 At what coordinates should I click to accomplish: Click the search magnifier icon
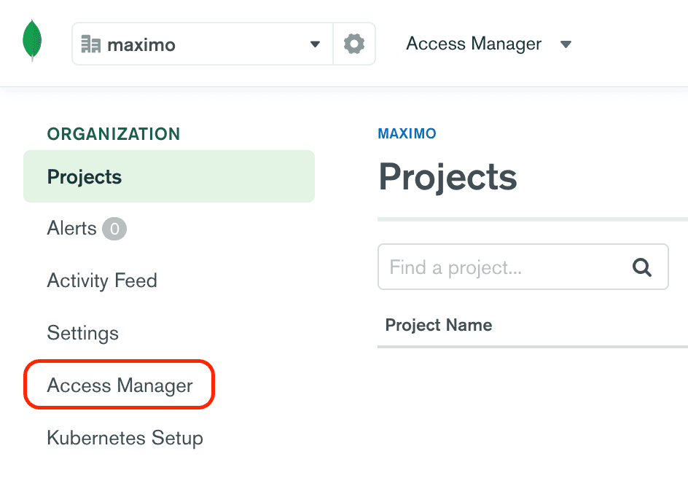641,267
